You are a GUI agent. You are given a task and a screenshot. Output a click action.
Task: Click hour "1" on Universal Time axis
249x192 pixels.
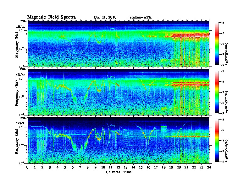[35, 167]
